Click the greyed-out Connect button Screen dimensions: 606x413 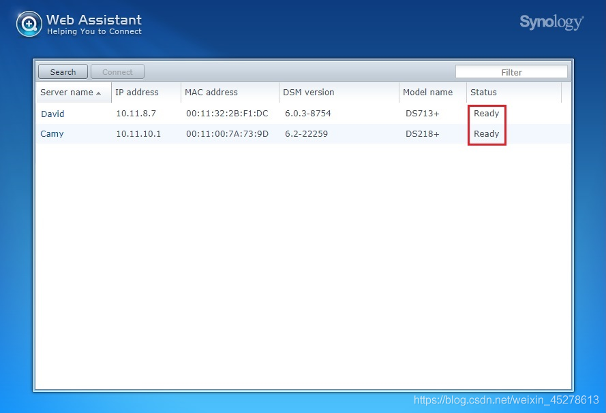pyautogui.click(x=117, y=71)
